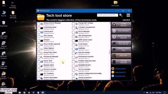The width and height of the screenshot is (168, 94).
Task: Open the Online help link
Action: coord(120,72)
